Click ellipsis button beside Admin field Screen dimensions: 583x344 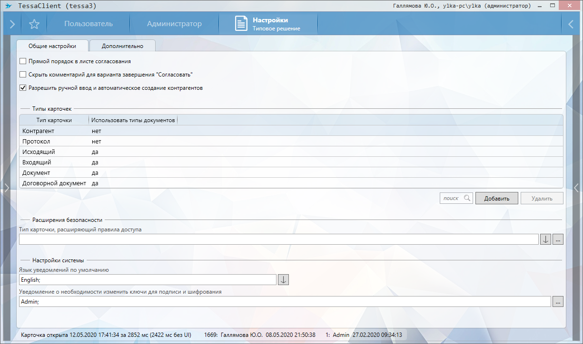pyautogui.click(x=558, y=302)
